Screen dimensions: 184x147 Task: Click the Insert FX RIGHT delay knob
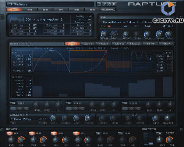pos(77,118)
